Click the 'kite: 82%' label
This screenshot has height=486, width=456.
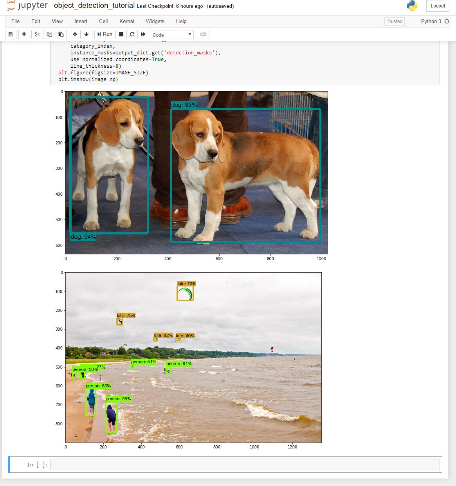[163, 335]
